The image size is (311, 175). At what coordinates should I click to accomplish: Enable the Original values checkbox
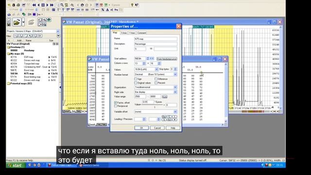point(136,83)
